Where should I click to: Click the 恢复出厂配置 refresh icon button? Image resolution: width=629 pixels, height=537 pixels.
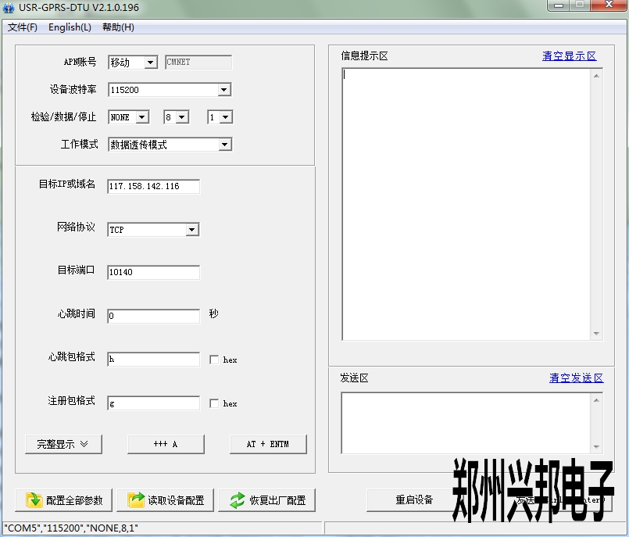pyautogui.click(x=266, y=500)
